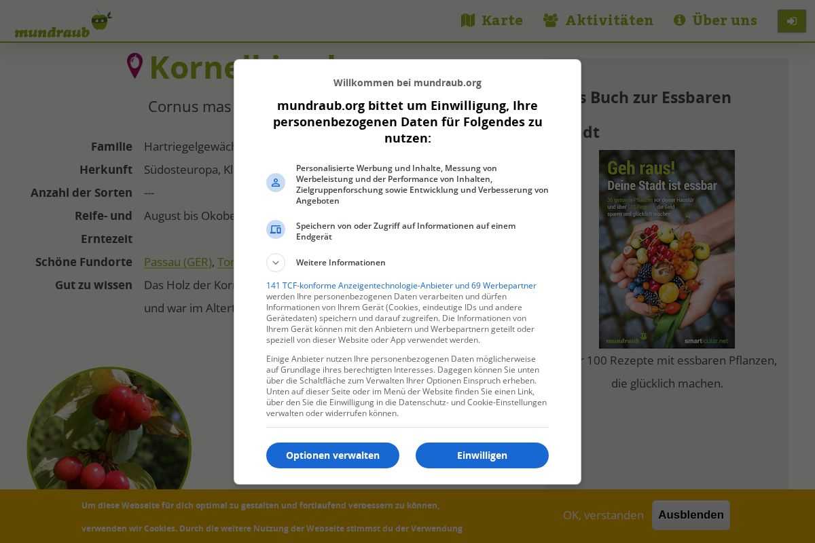Click OK, verstanden in cookie bar
This screenshot has width=815, height=543.
[x=603, y=515]
